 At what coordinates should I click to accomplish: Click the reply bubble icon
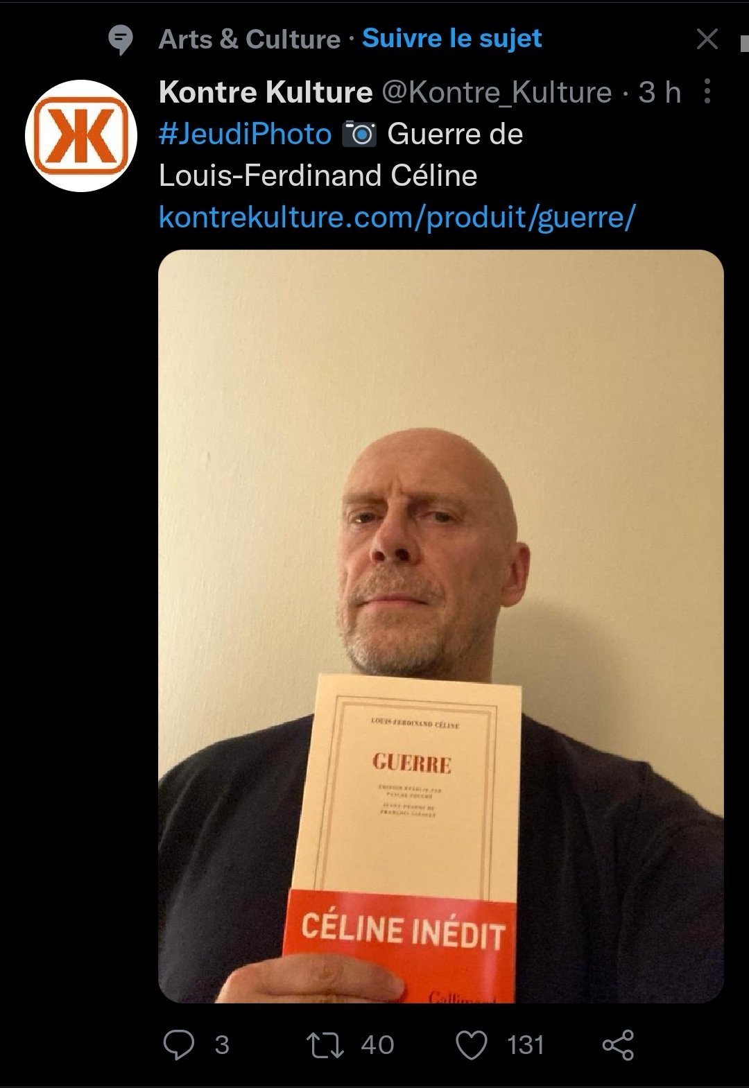click(178, 1044)
